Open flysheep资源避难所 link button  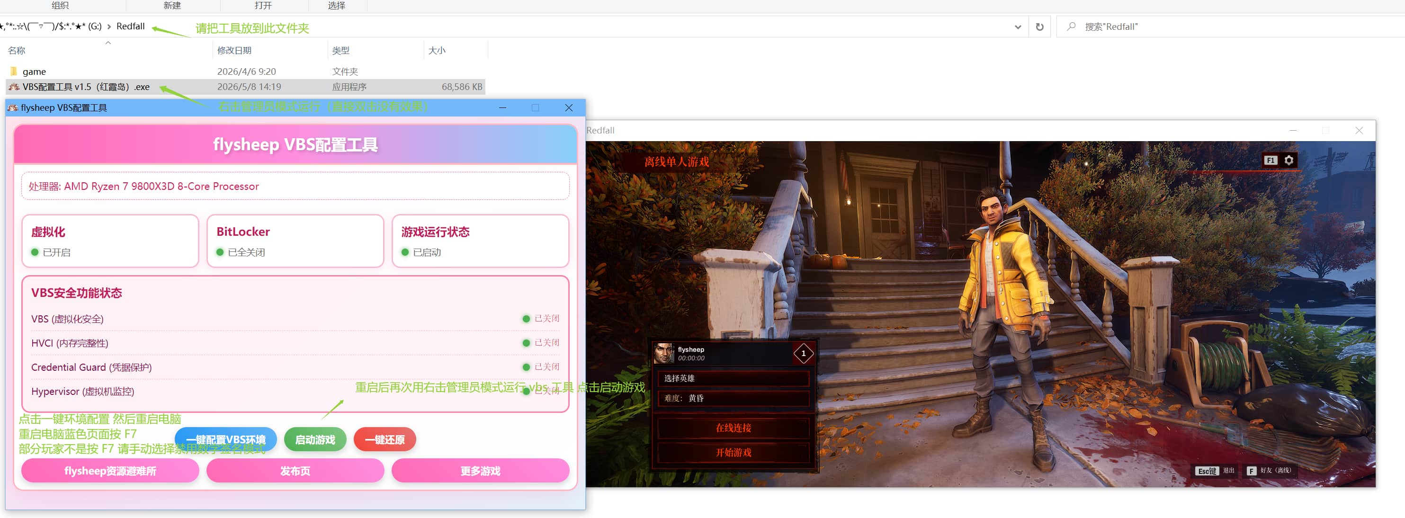tap(110, 471)
